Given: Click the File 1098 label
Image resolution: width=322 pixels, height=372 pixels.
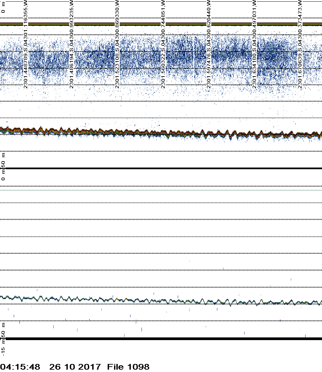Looking at the screenshot, I should click(x=128, y=367).
